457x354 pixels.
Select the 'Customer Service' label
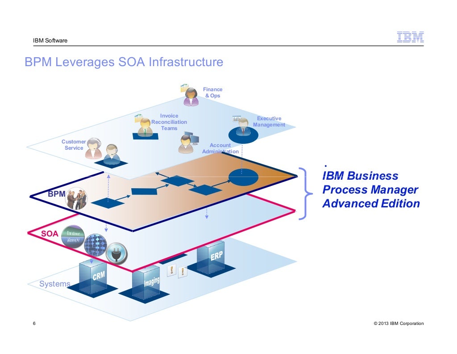click(x=74, y=145)
